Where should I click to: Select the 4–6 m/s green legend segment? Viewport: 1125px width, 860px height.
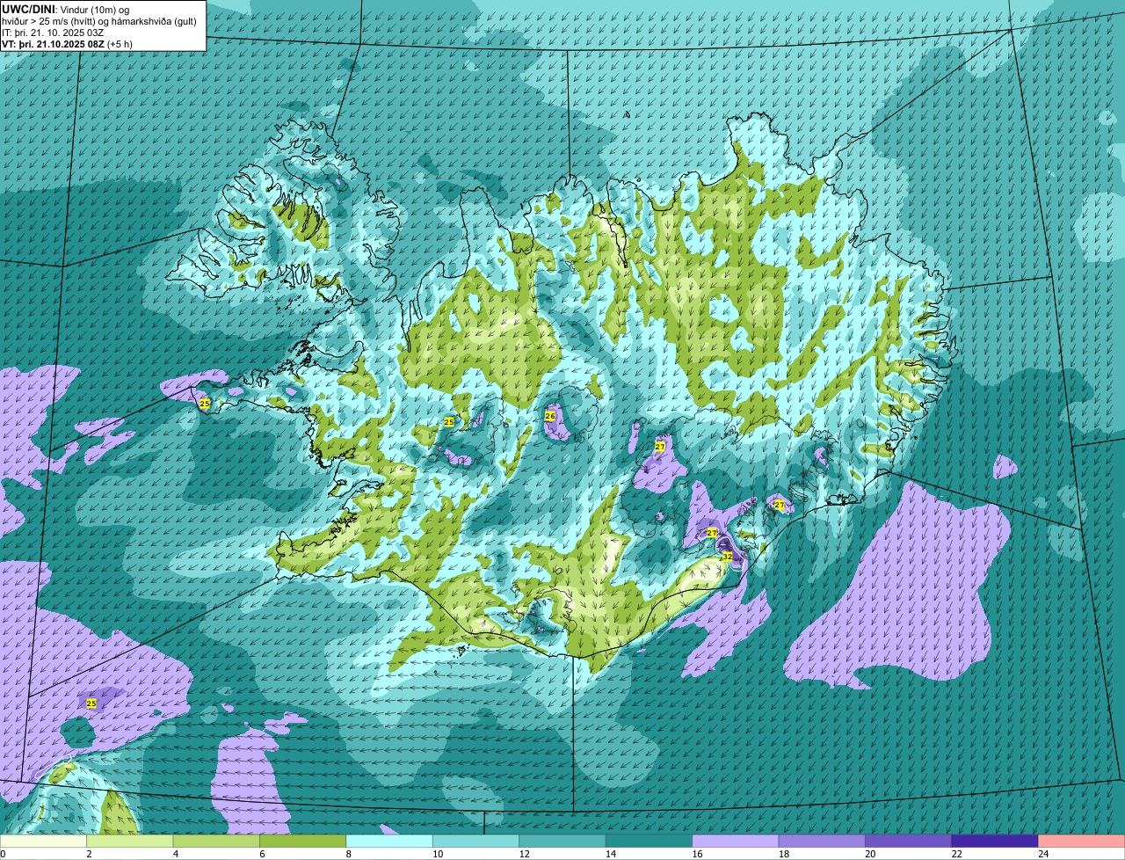tap(216, 841)
